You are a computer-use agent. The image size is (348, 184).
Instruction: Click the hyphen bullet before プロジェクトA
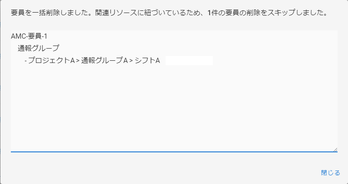tap(26, 61)
